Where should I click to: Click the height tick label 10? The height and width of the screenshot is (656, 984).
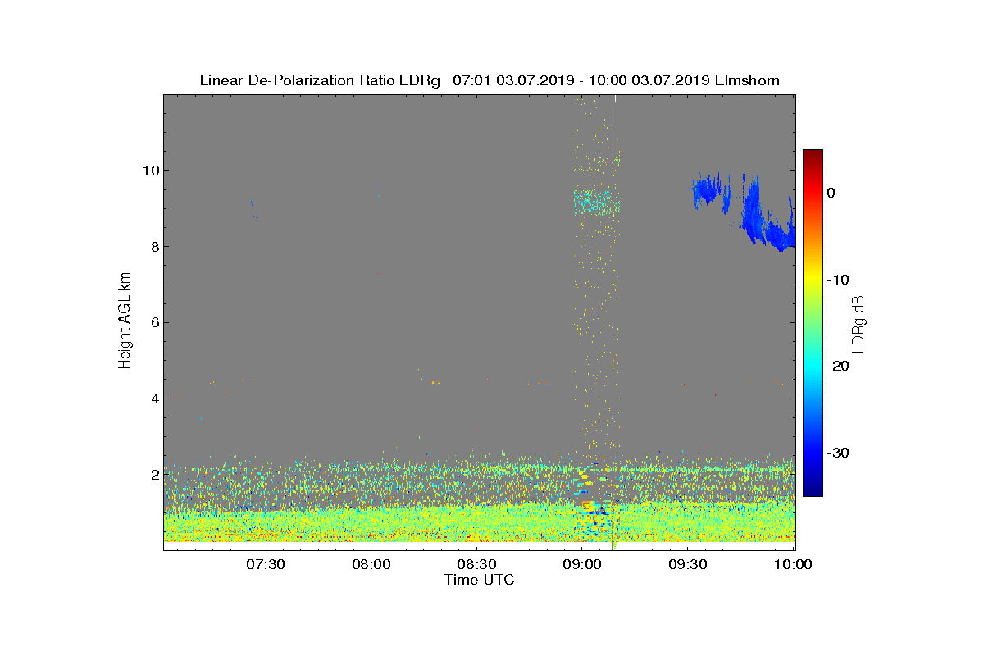149,171
